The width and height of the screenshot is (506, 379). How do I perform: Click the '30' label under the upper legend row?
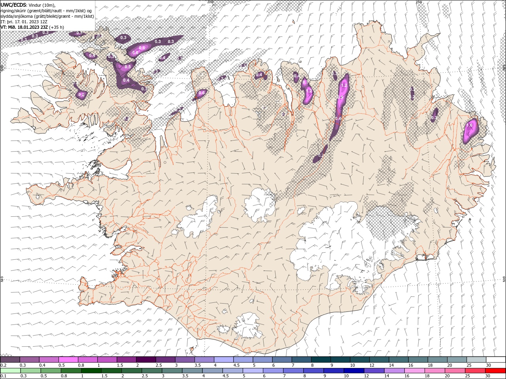[489, 365]
